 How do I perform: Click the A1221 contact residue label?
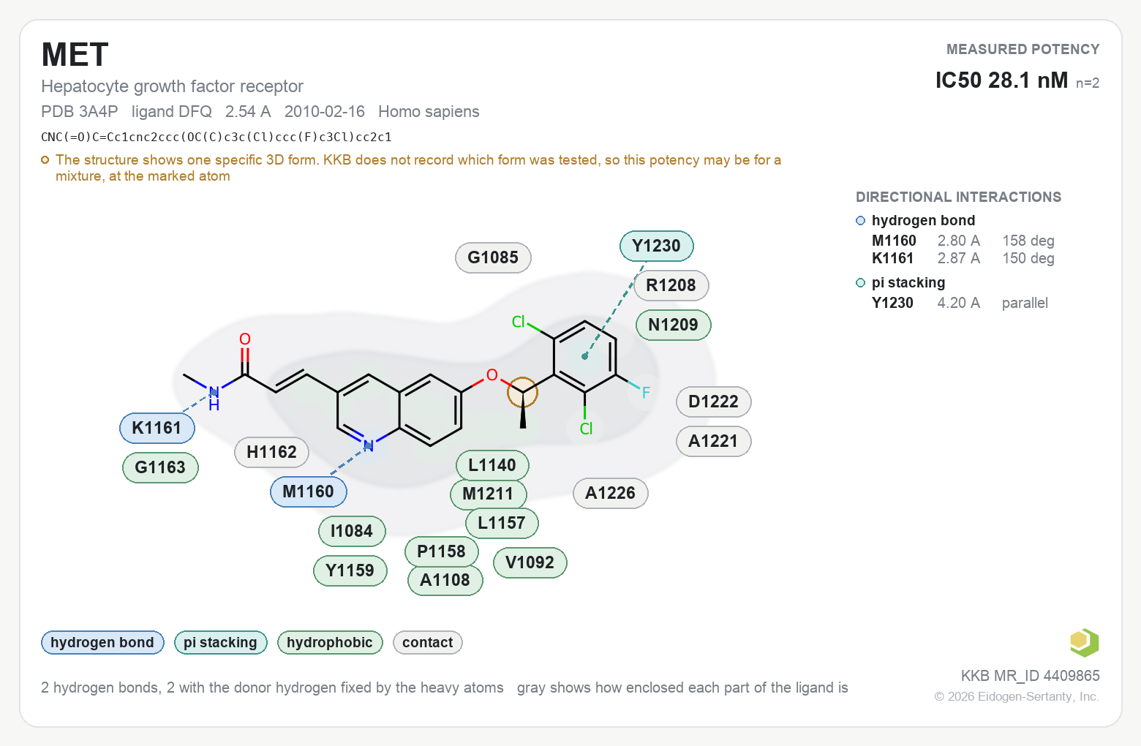click(714, 441)
